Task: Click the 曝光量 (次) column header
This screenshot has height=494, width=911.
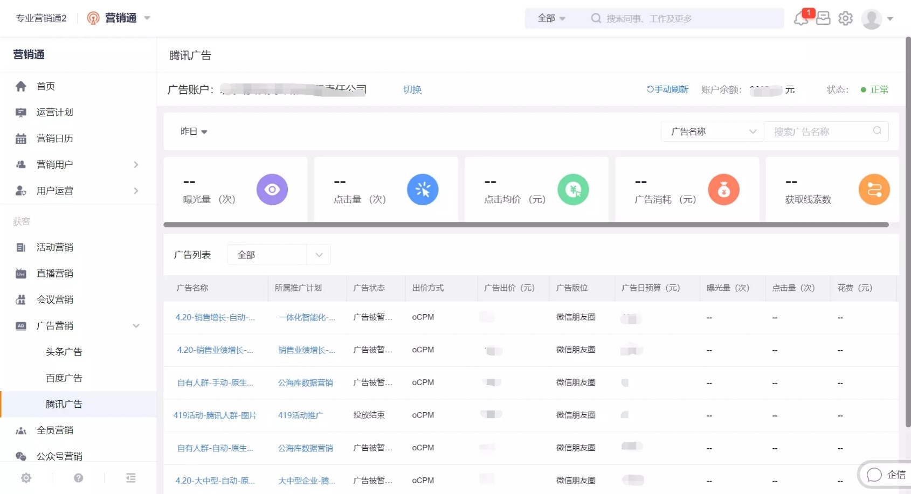Action: [x=728, y=288]
